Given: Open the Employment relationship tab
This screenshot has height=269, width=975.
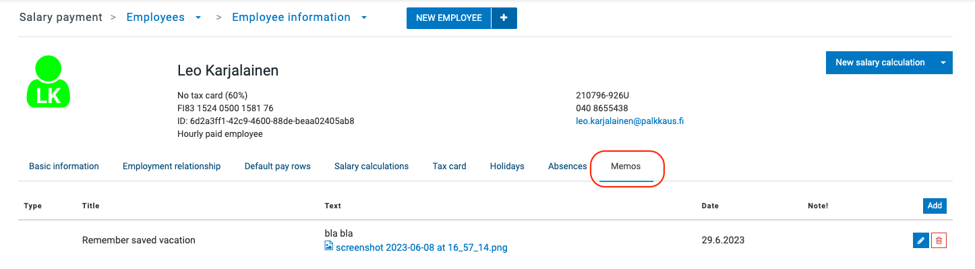Looking at the screenshot, I should coord(171,167).
